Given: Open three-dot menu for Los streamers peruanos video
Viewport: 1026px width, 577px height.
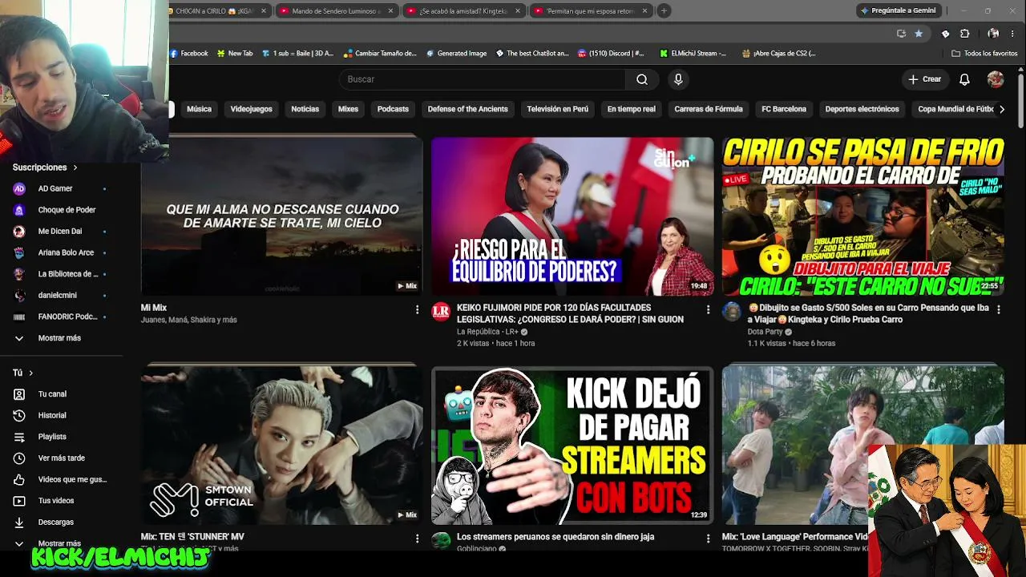Looking at the screenshot, I should point(708,539).
